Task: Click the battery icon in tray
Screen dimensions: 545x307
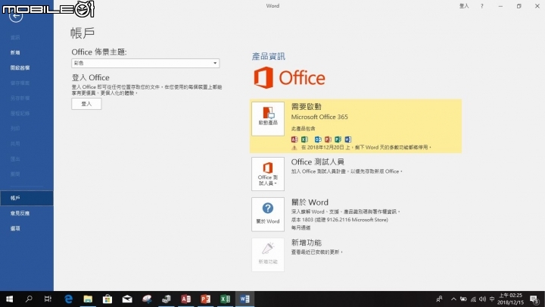Action: pyautogui.click(x=463, y=299)
